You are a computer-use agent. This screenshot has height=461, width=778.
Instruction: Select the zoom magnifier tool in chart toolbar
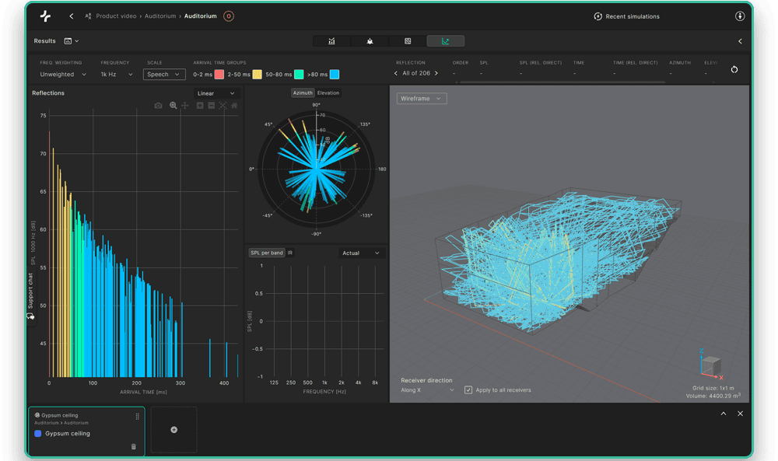tap(173, 106)
